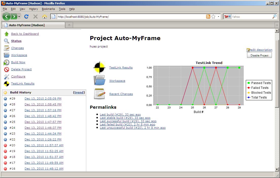The width and height of the screenshot is (280, 178).
Task: Open build #29 from Build History
Action: click(43, 99)
